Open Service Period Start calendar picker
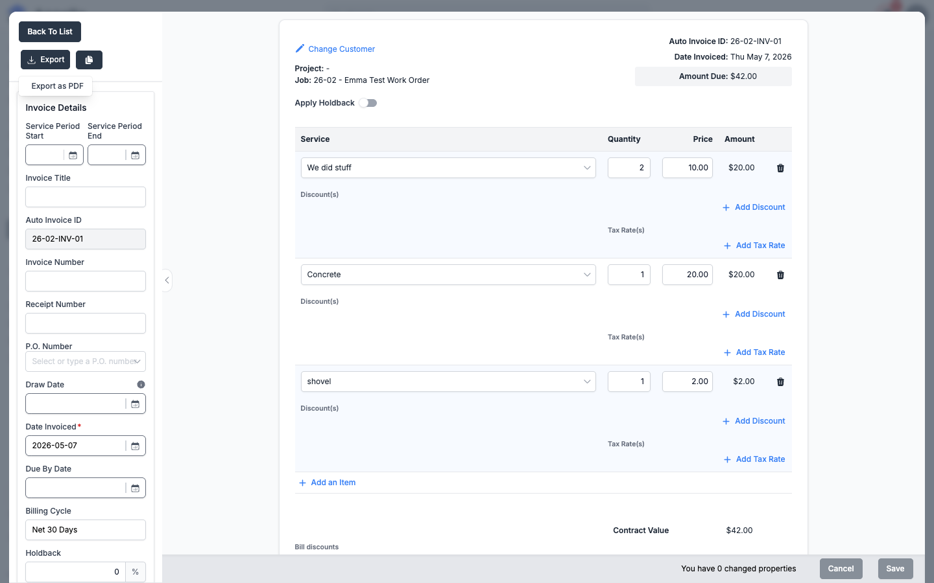 73,155
